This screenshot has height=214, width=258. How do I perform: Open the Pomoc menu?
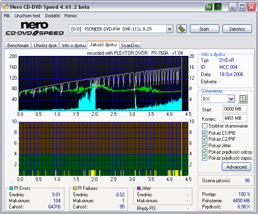tap(71, 16)
